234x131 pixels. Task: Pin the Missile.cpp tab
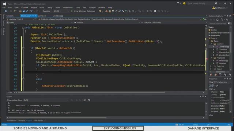coord(33,16)
